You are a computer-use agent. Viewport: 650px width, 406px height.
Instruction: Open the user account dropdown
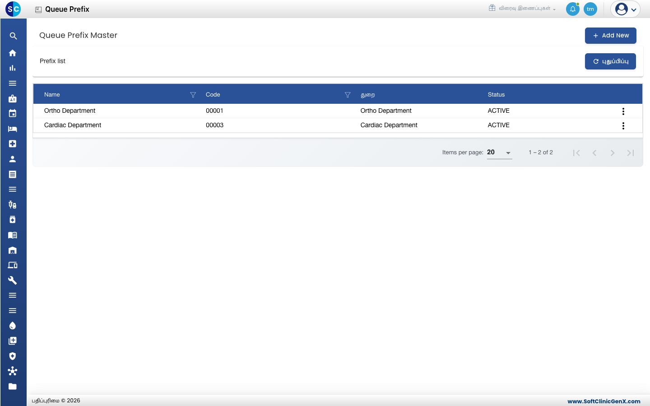[625, 9]
